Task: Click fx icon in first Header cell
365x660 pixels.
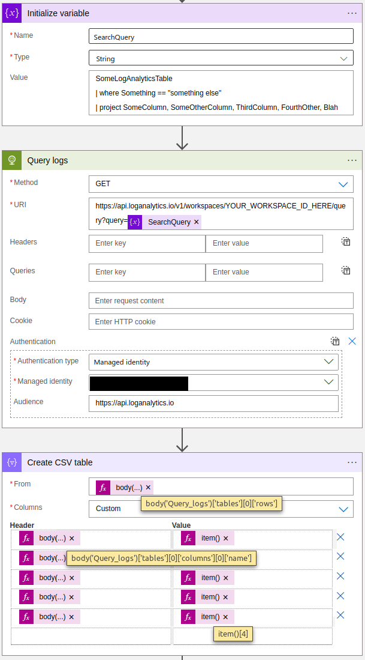Action: point(26,538)
